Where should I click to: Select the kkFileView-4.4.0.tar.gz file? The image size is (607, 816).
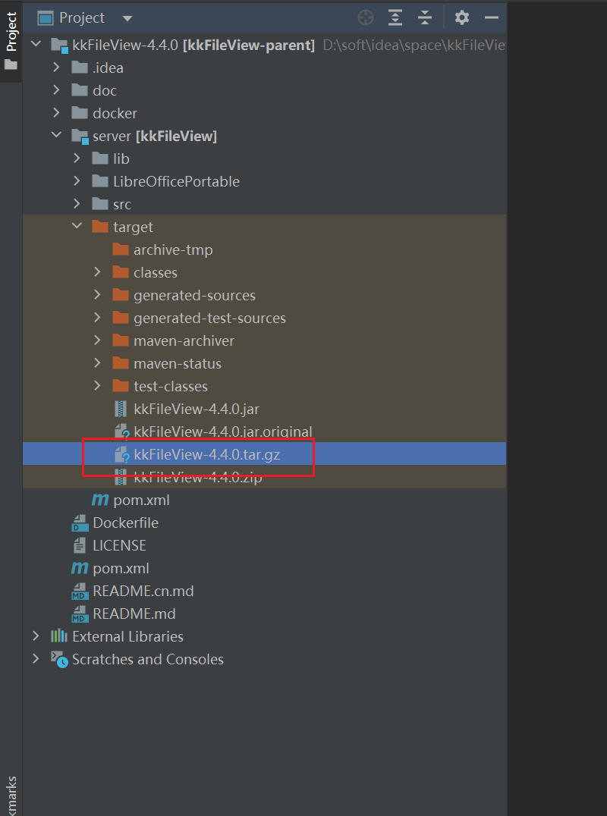(x=206, y=454)
